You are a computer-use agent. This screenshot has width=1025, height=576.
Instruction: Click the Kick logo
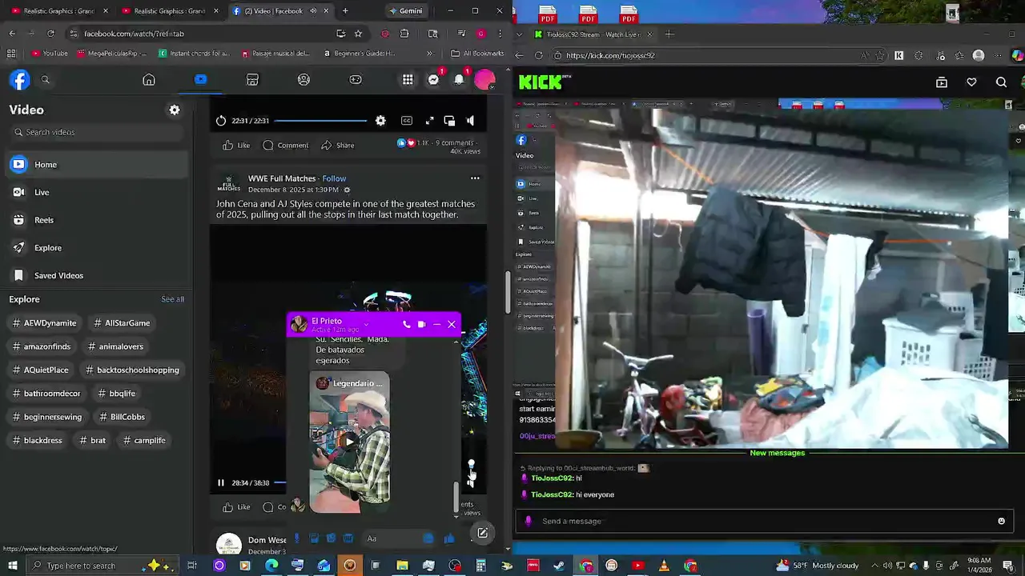(x=541, y=82)
